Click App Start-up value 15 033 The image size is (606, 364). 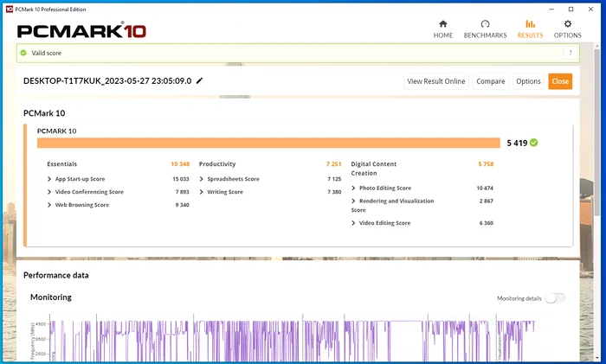(x=181, y=179)
